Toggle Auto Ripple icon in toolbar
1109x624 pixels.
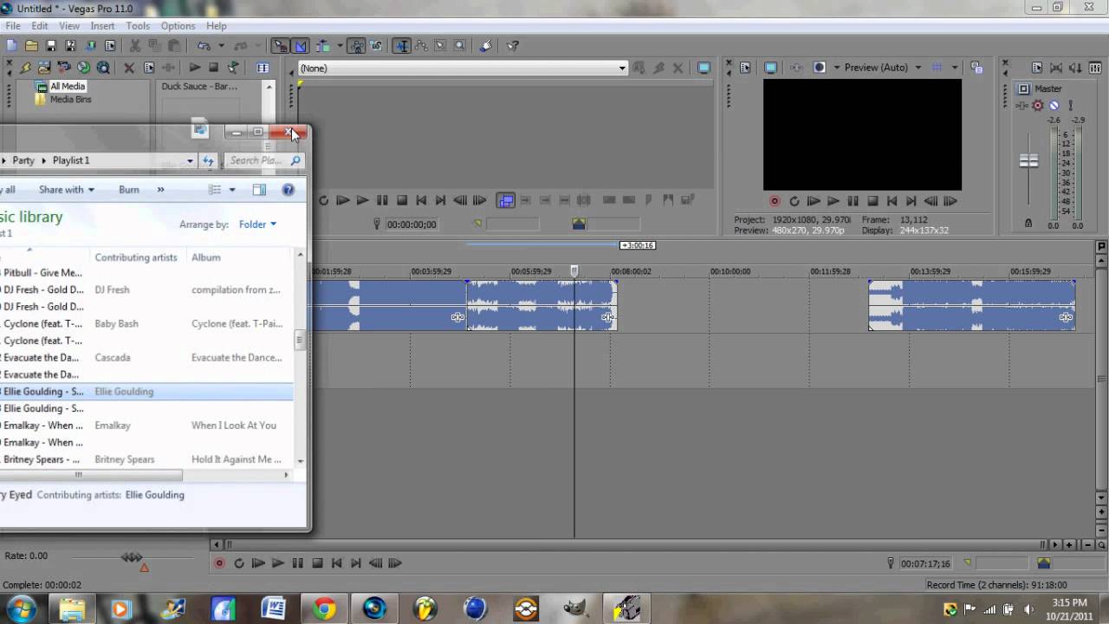[323, 46]
